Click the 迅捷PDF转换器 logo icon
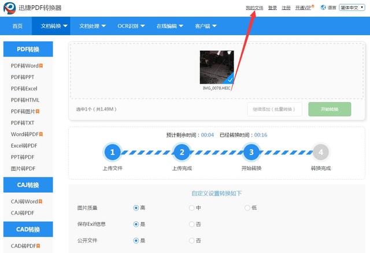Image resolution: width=370 pixels, height=253 pixels. (x=9, y=8)
